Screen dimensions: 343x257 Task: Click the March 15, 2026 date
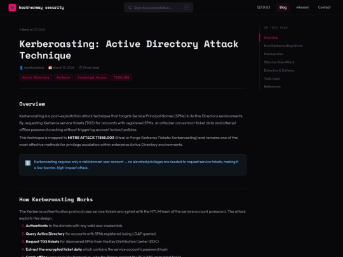(x=64, y=68)
